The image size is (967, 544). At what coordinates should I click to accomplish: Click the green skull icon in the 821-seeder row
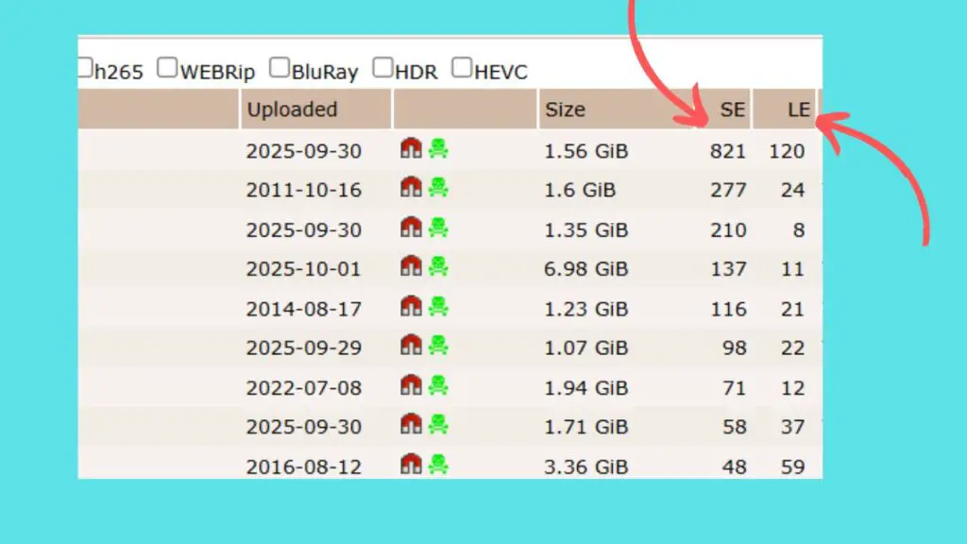tap(438, 148)
